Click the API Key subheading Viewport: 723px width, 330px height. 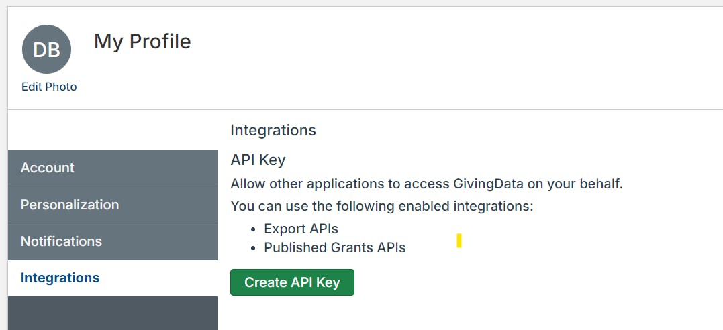pyautogui.click(x=258, y=160)
